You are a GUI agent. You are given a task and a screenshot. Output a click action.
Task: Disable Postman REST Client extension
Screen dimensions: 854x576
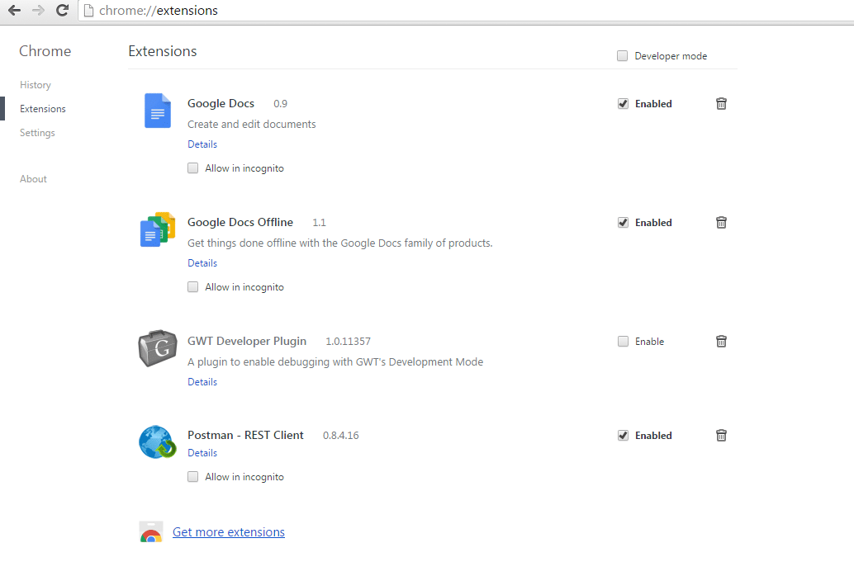coord(623,435)
